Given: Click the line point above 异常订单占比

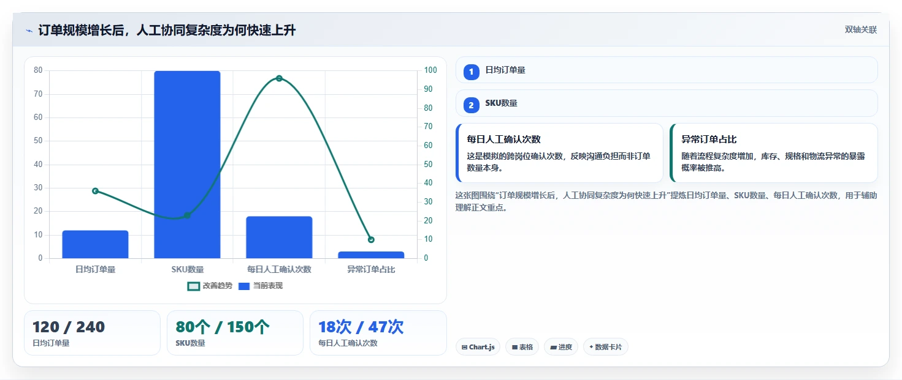Looking at the screenshot, I should coord(371,240).
